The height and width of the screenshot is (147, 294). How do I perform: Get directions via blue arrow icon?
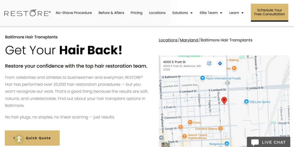coord(220,63)
